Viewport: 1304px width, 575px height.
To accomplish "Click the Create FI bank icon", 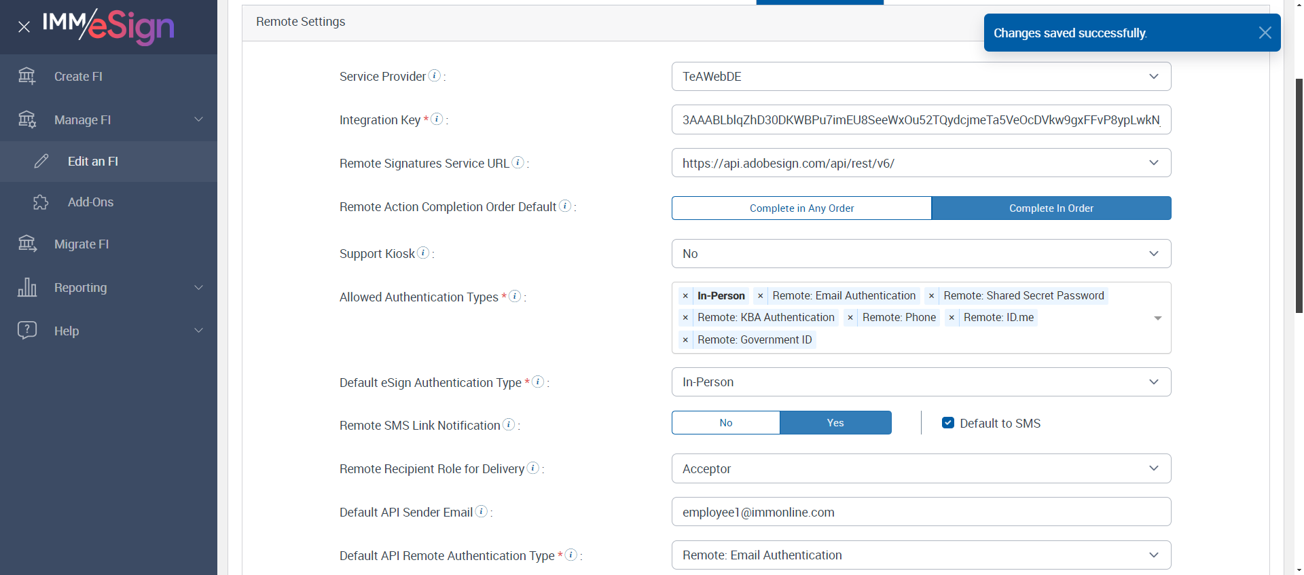I will point(26,76).
